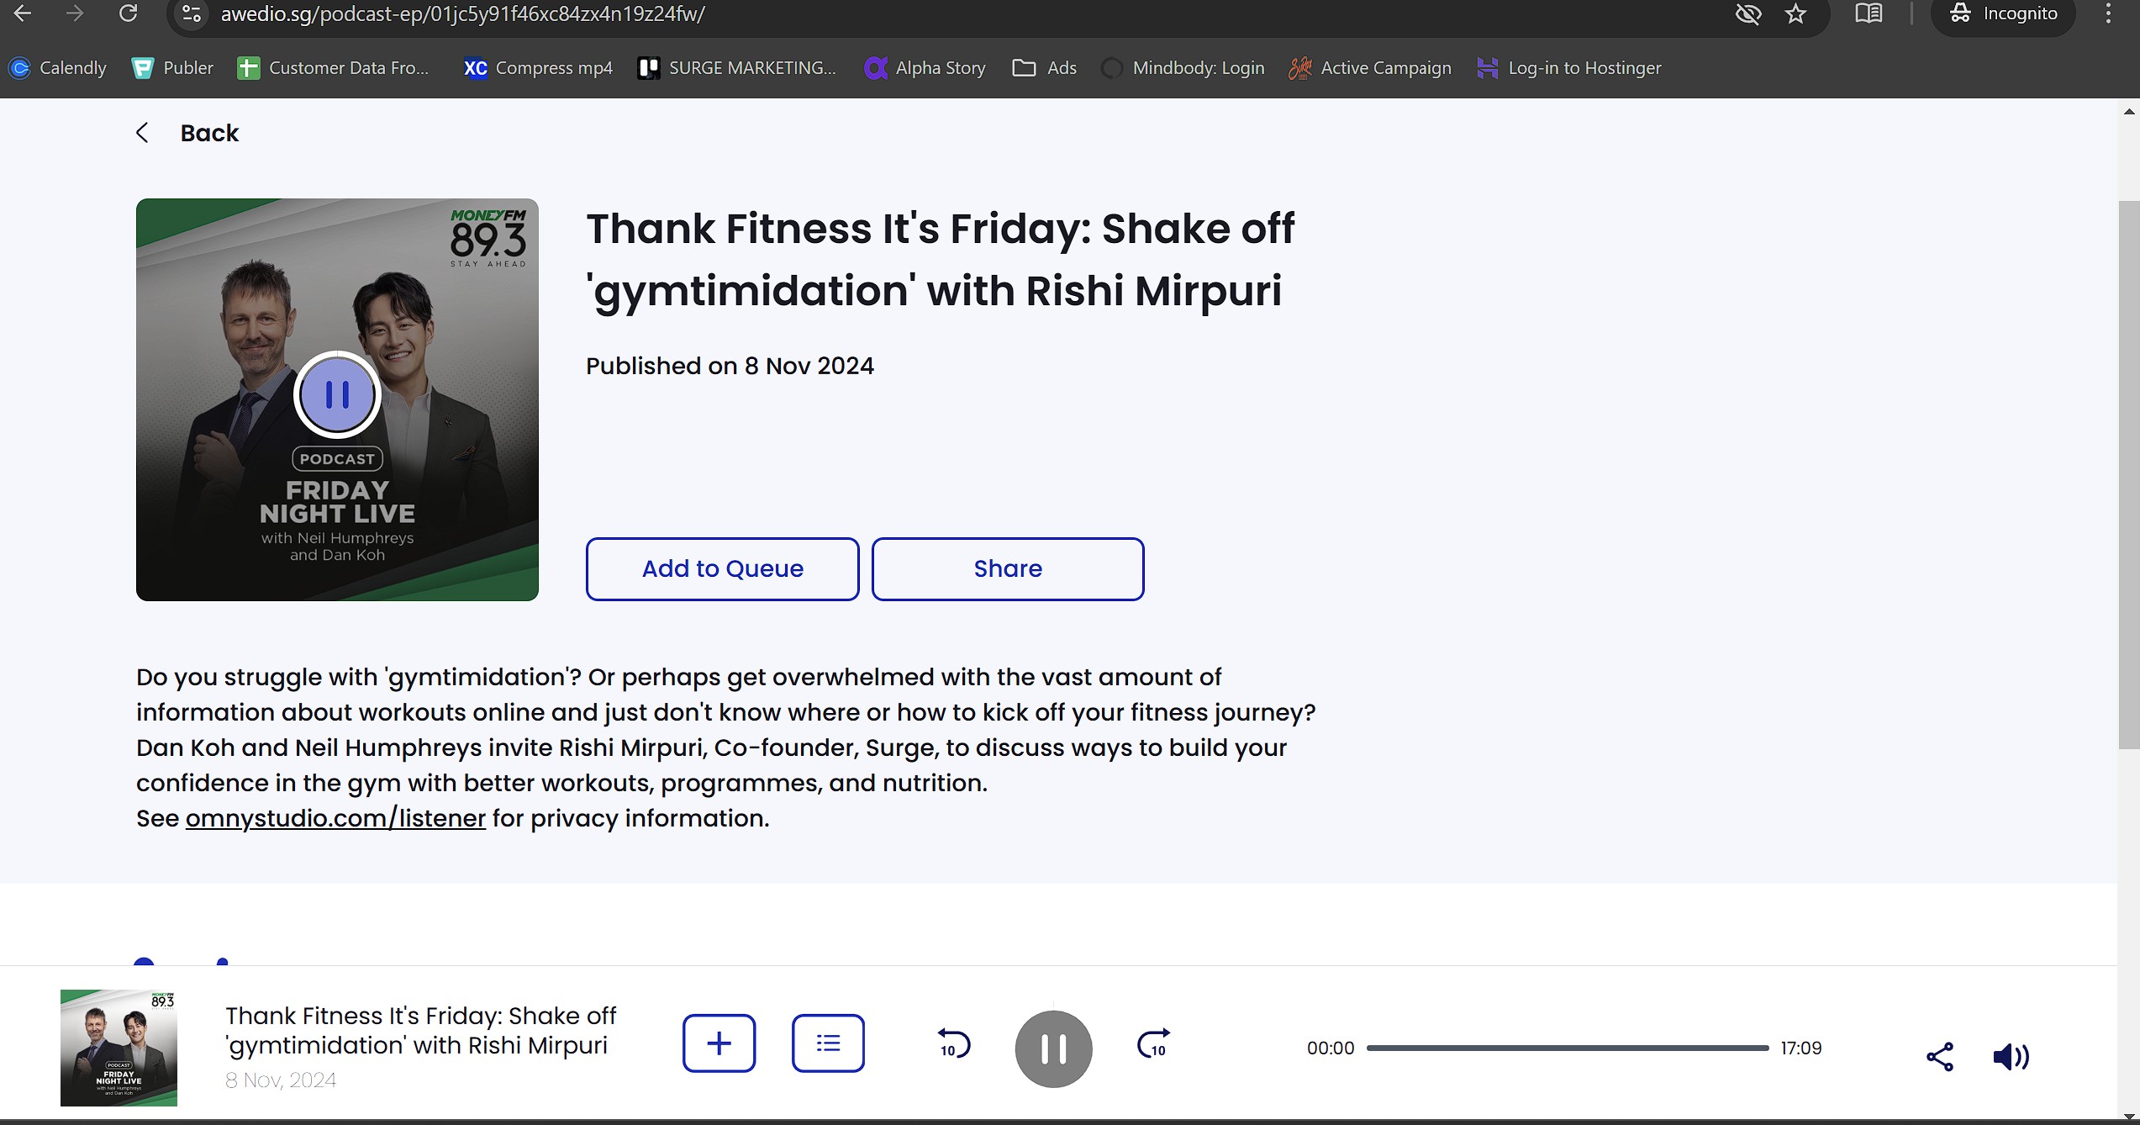This screenshot has height=1125, width=2140.
Task: Click the page vertical scrollbar thumb
Action: coord(2128,475)
